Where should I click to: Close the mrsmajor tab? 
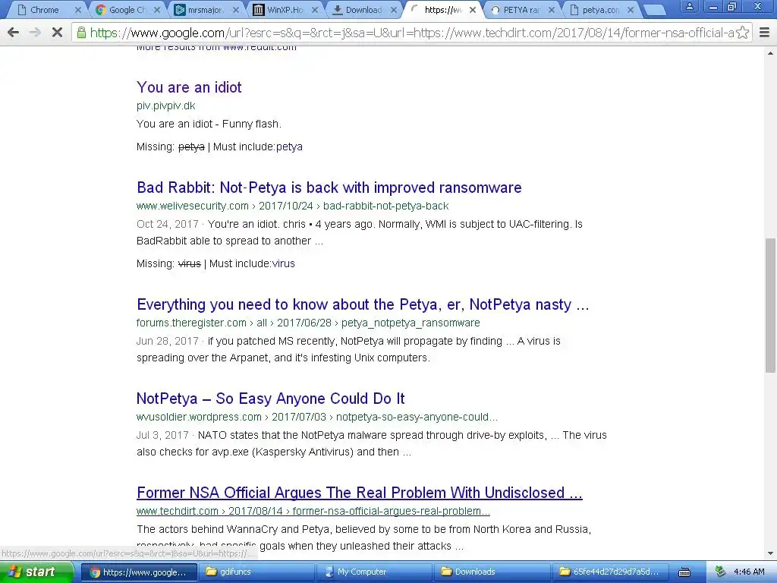click(236, 10)
